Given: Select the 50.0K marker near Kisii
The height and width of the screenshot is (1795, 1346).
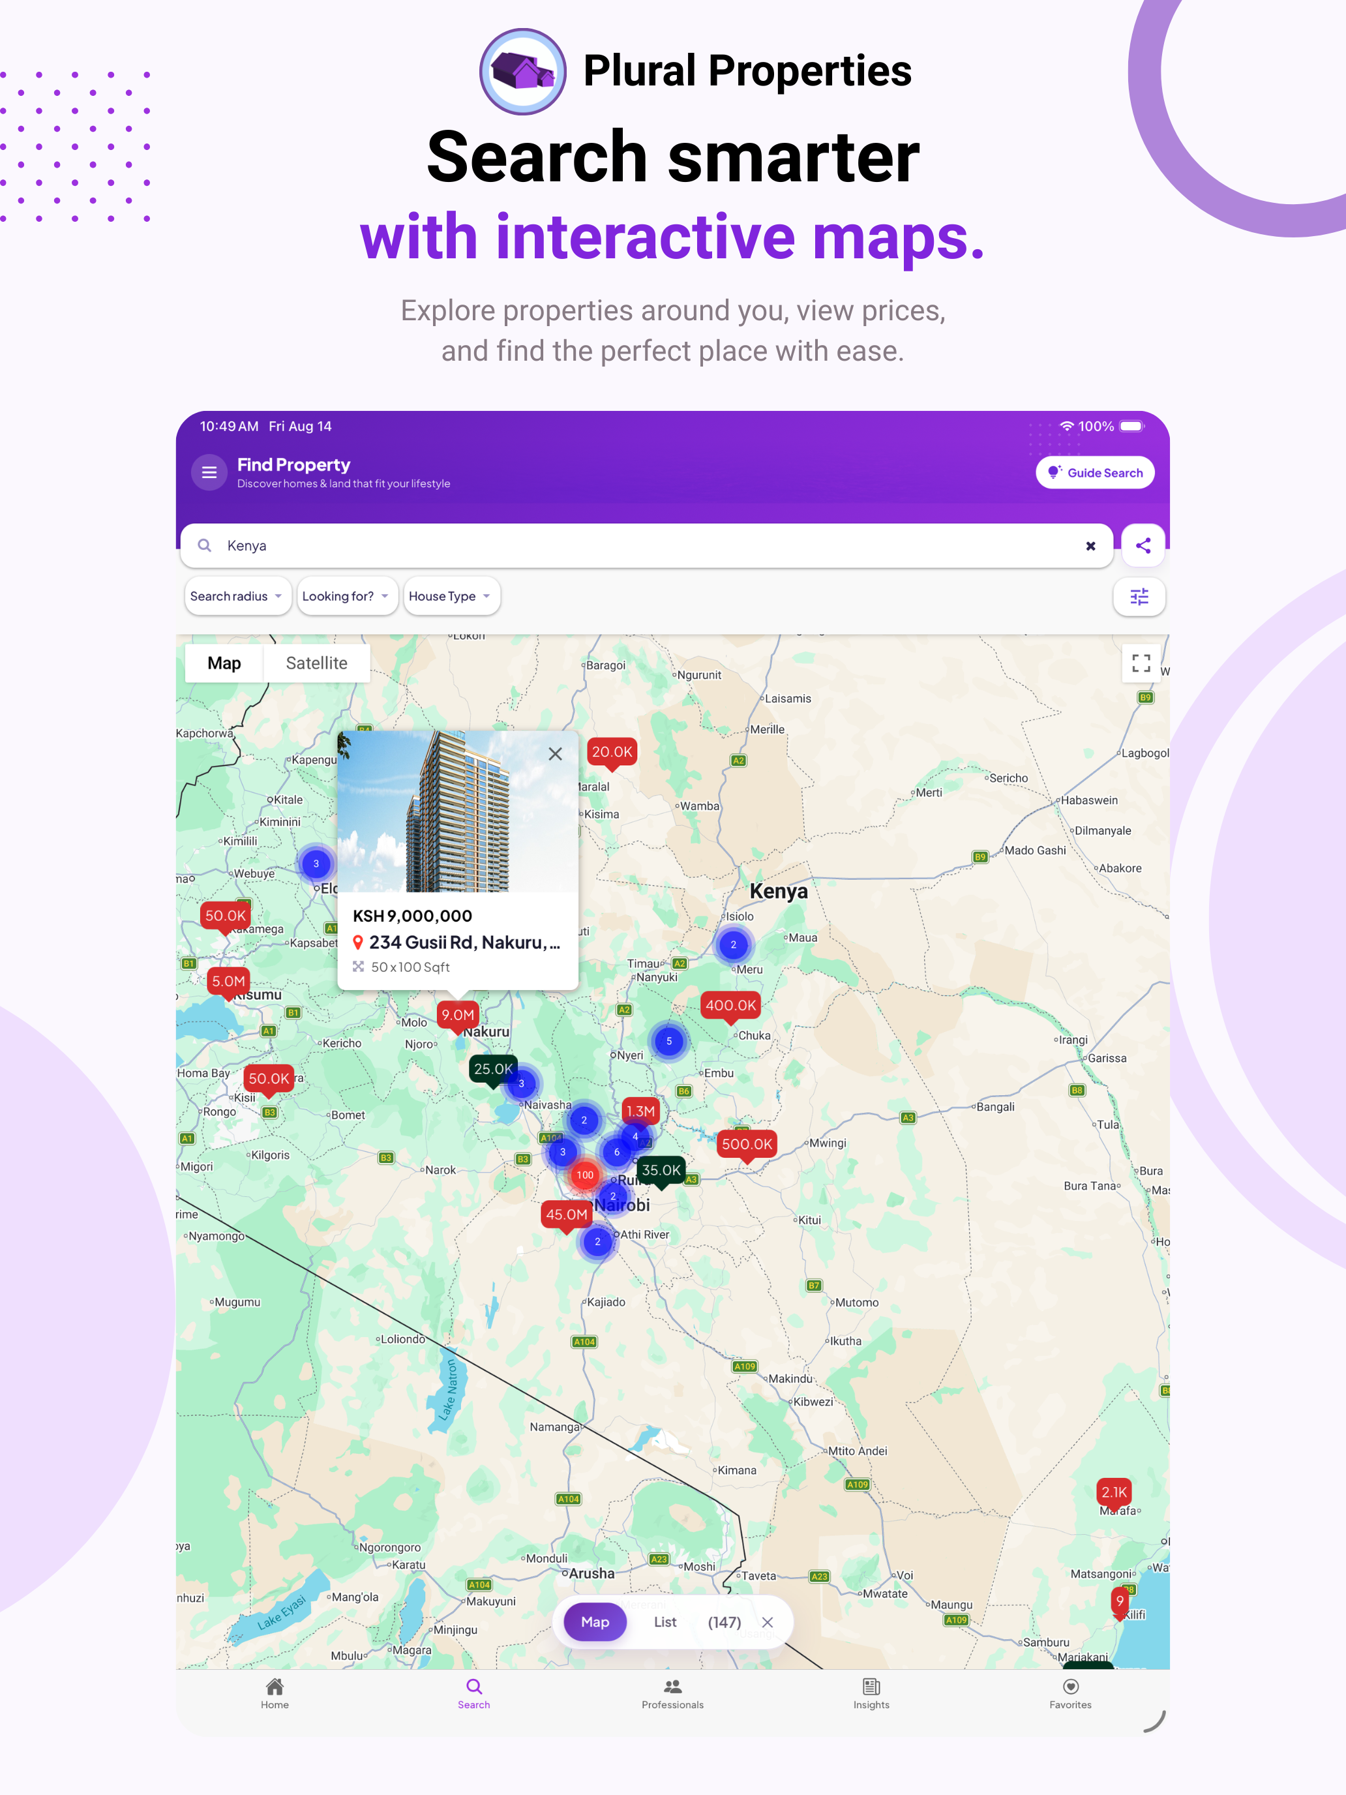Looking at the screenshot, I should pos(269,1081).
